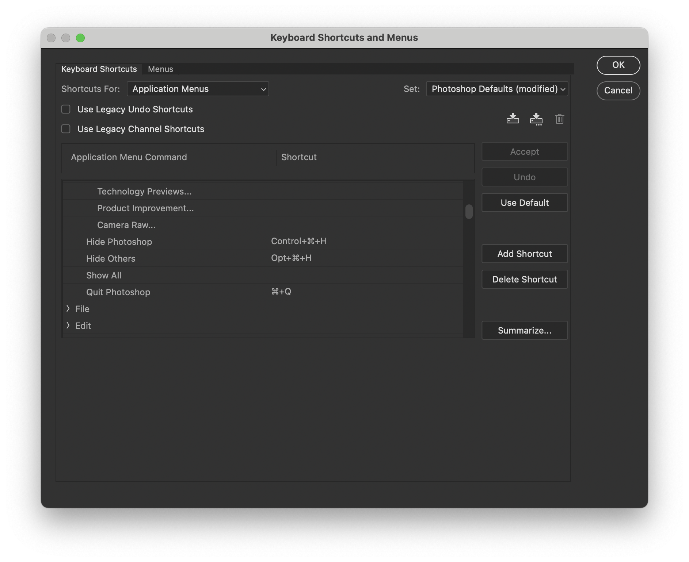Viewport: 689px width, 562px height.
Task: Click the Cancel button
Action: (x=618, y=91)
